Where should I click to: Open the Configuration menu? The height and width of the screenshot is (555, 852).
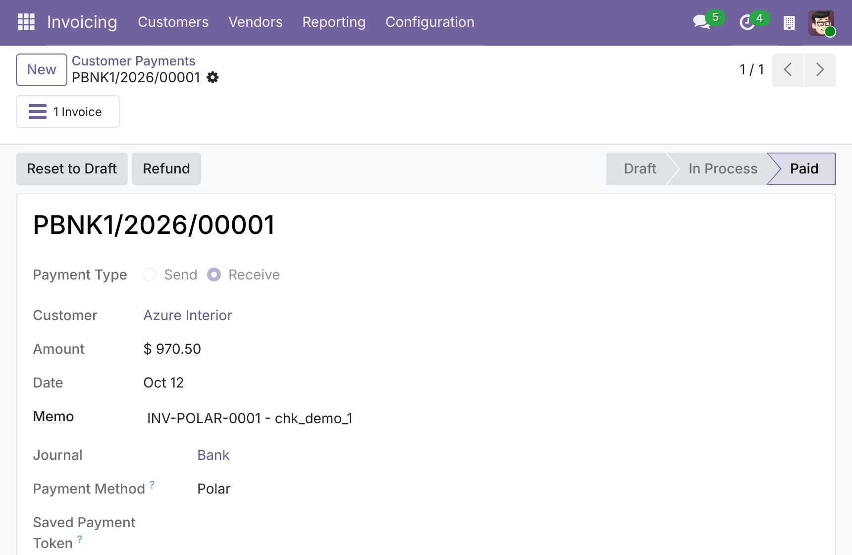(x=430, y=22)
